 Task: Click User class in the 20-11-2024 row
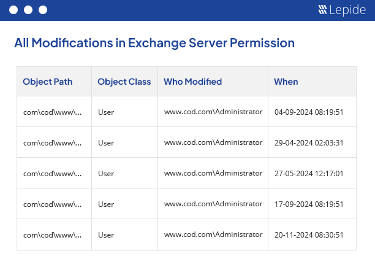point(106,235)
